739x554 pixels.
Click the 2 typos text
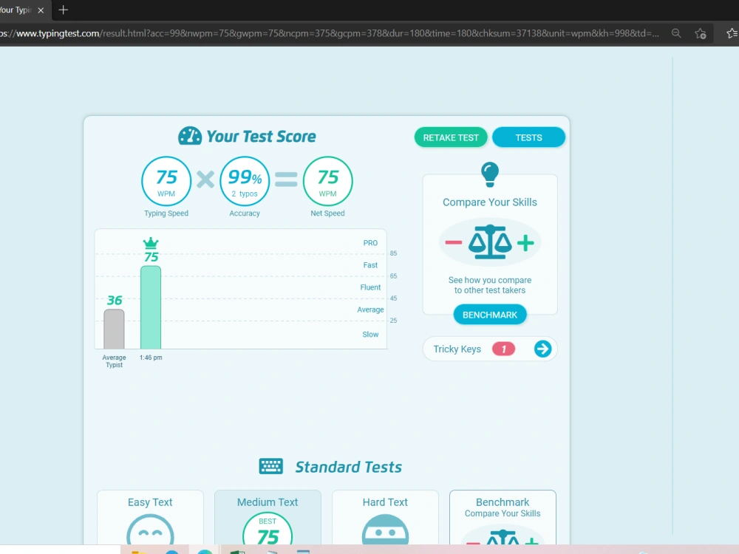tap(245, 194)
